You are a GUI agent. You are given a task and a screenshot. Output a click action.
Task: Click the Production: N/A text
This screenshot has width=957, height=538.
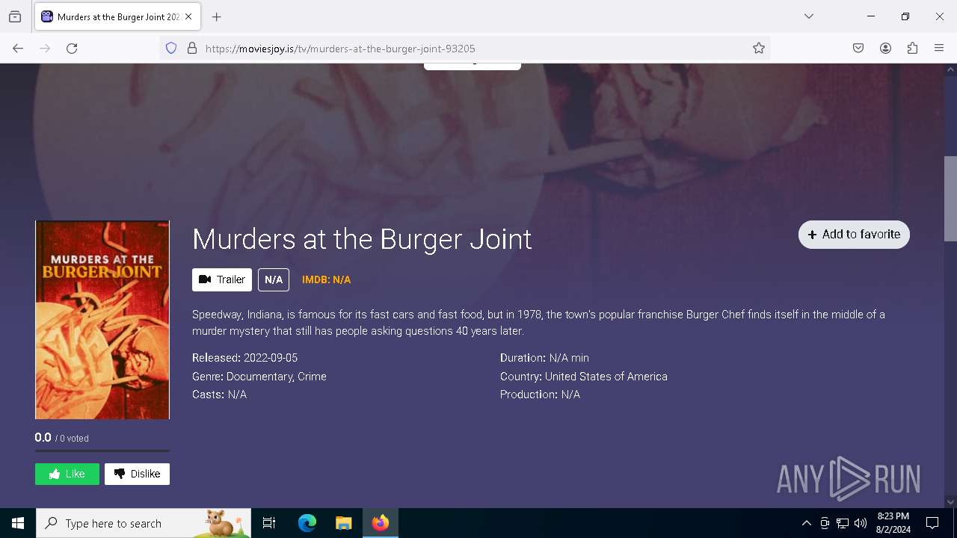540,395
